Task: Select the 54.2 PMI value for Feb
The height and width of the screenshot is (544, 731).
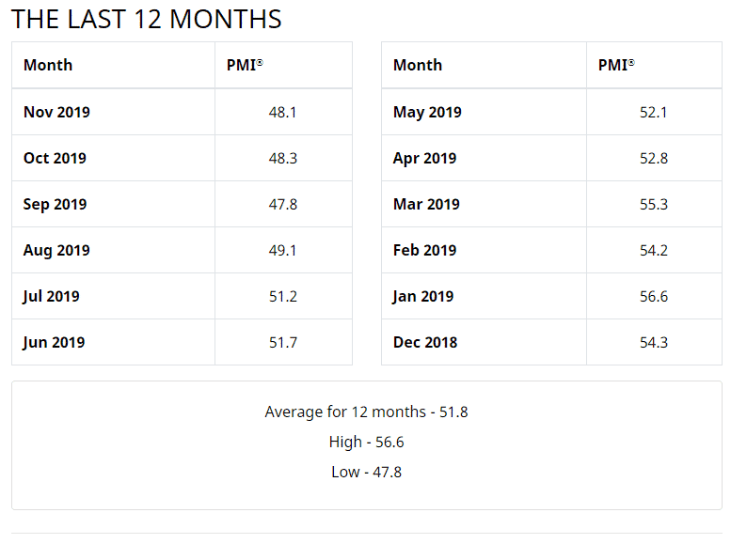Action: [654, 250]
